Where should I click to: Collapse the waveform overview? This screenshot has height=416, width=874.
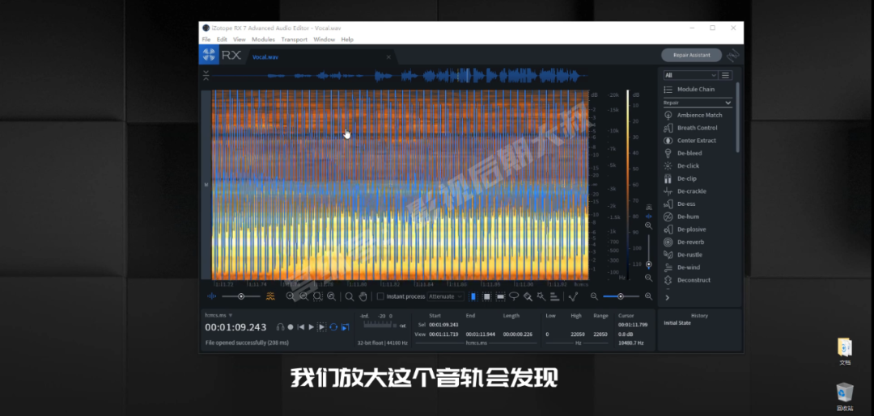(x=206, y=76)
